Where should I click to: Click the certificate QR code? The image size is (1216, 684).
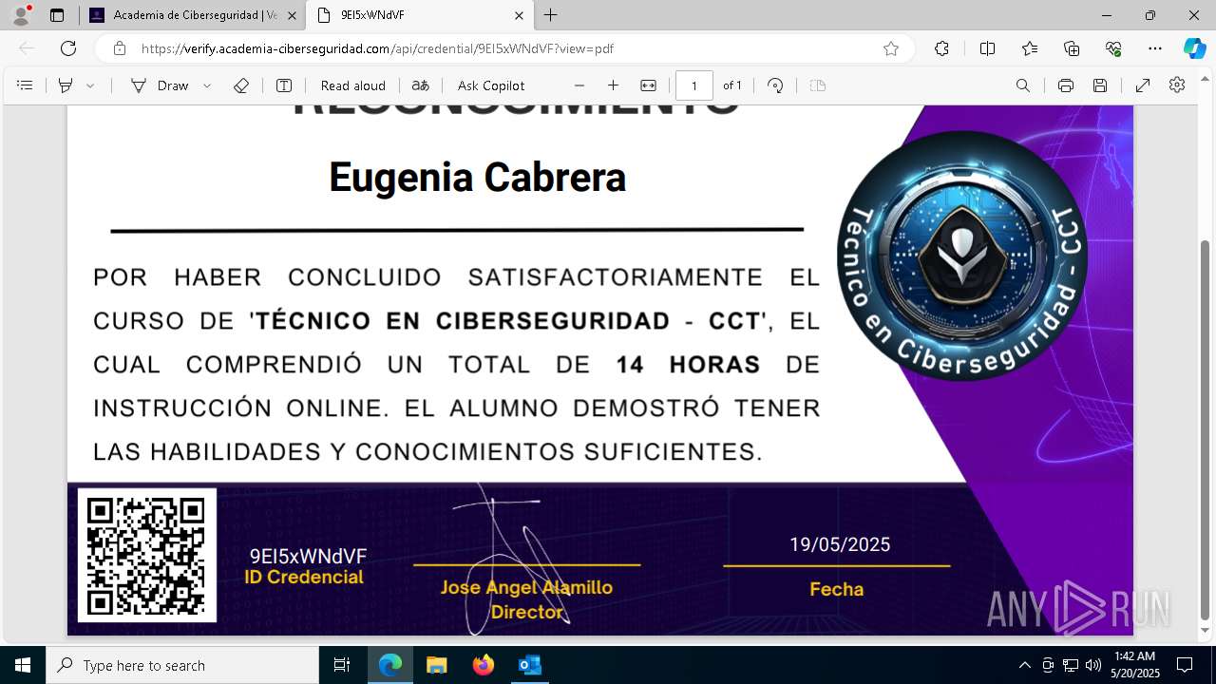coord(147,556)
